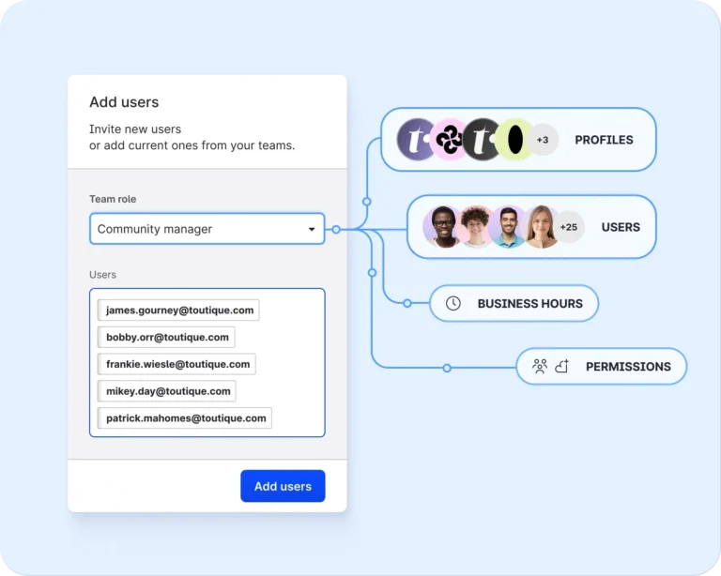The image size is (721, 576).
Task: Select the green oval profile avatar
Action: coord(514,140)
